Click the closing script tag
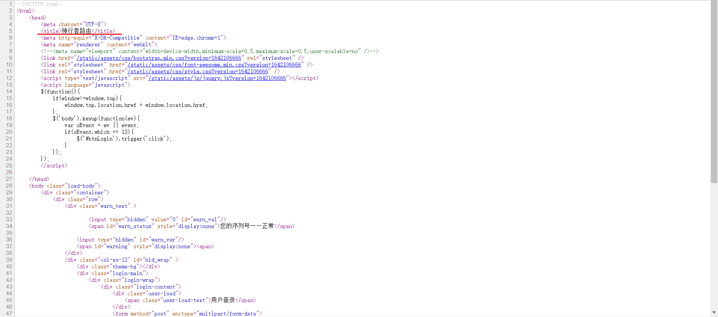This screenshot has height=317, width=718. click(54, 166)
